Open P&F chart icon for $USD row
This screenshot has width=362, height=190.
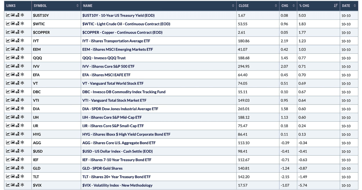click(x=17, y=151)
